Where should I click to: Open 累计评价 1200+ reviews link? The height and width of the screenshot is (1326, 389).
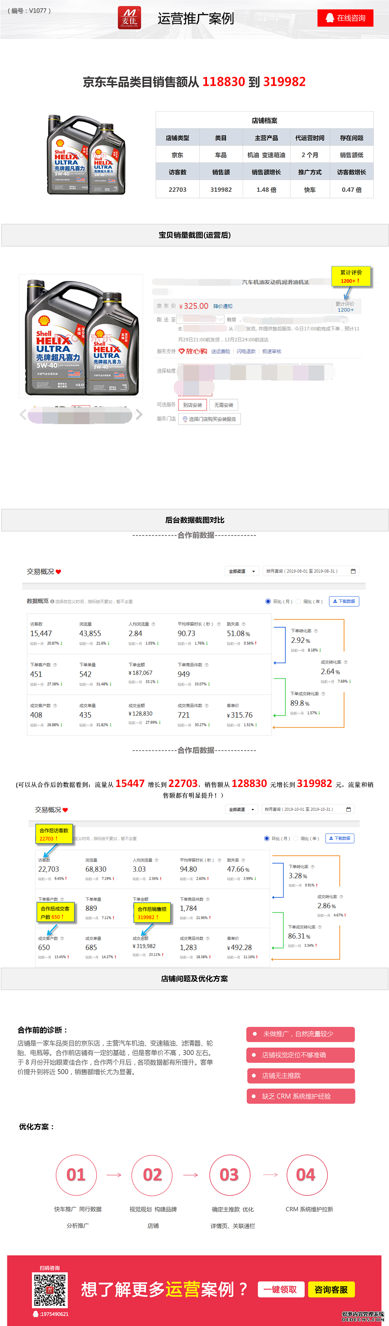point(345,307)
